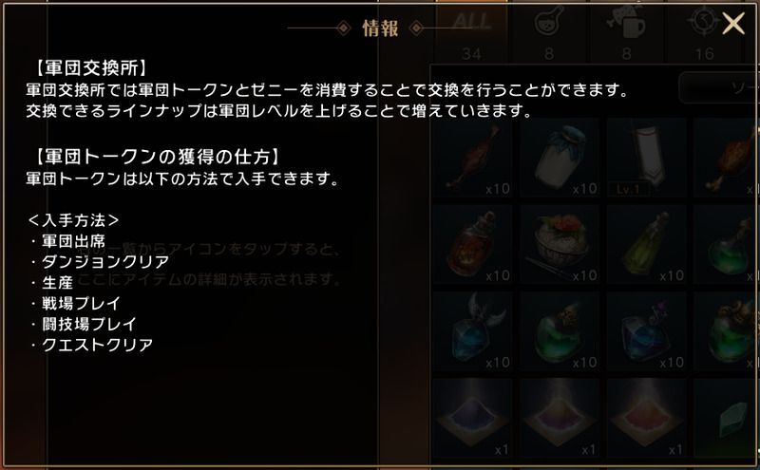This screenshot has width=760, height=470.
Task: Select the rice bowl with chopsticks item
Action: (x=560, y=245)
